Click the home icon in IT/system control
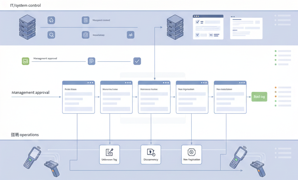 click(x=51, y=20)
